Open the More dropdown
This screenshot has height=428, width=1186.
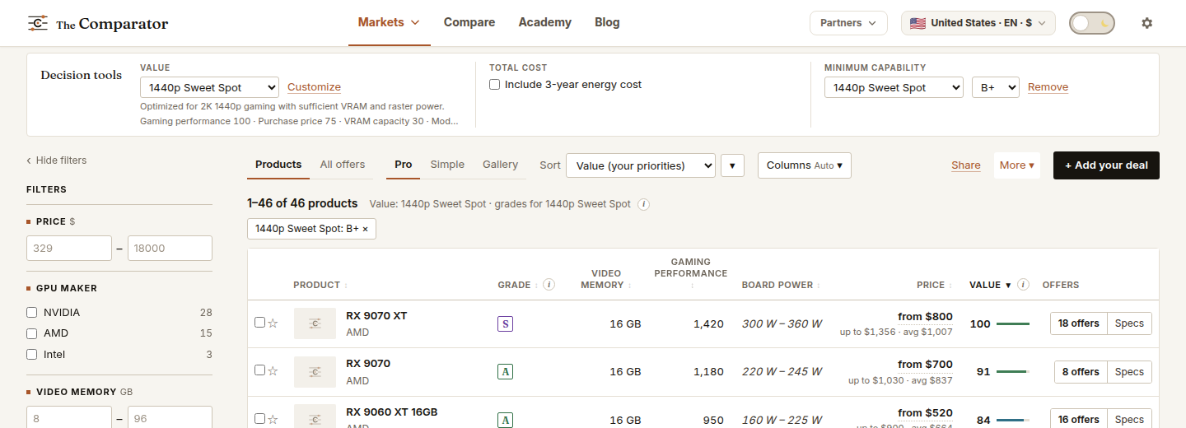pos(1017,165)
